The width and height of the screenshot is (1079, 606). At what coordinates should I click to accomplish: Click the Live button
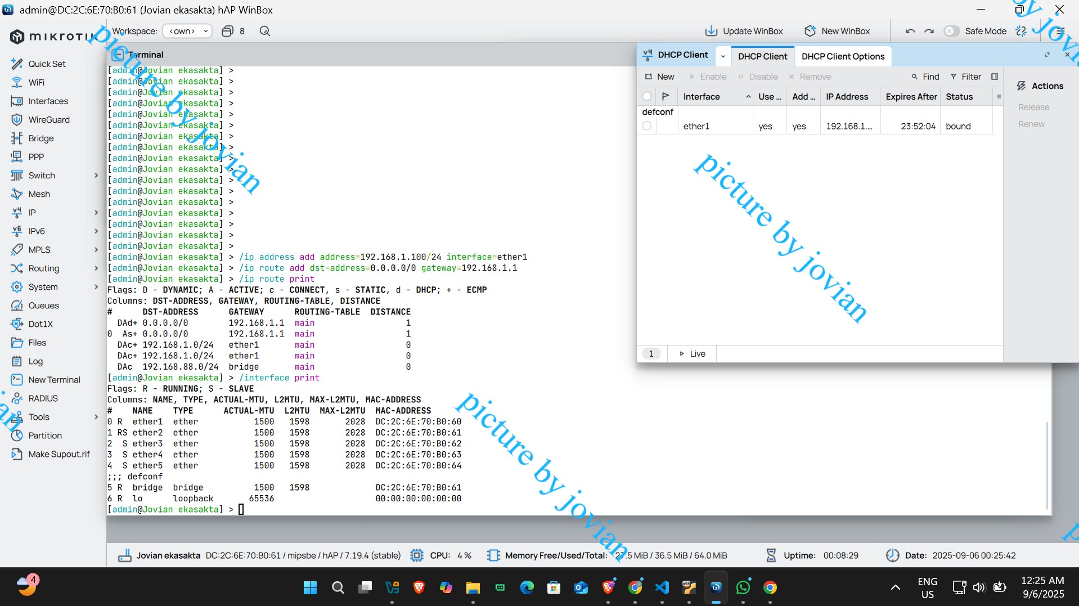pos(692,354)
